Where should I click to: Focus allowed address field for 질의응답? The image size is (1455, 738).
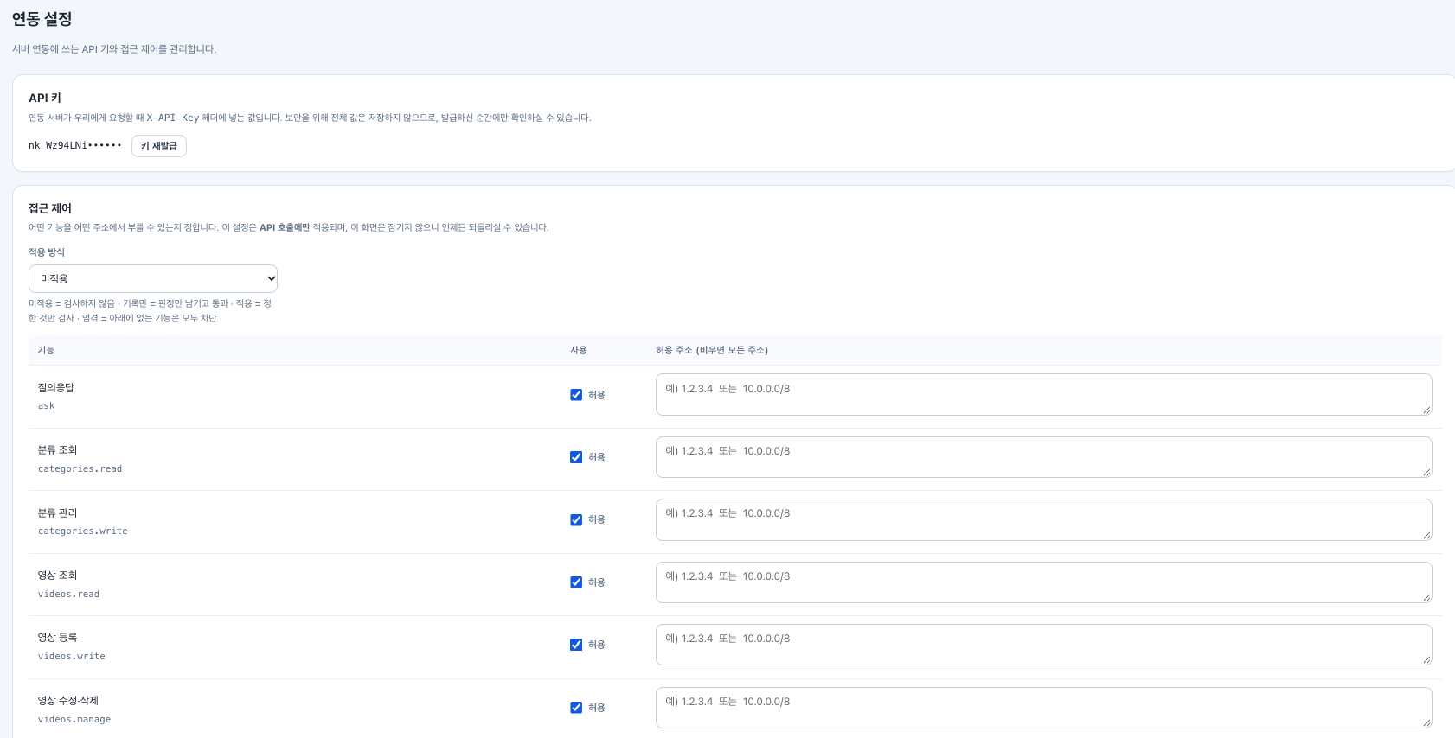coord(1044,394)
